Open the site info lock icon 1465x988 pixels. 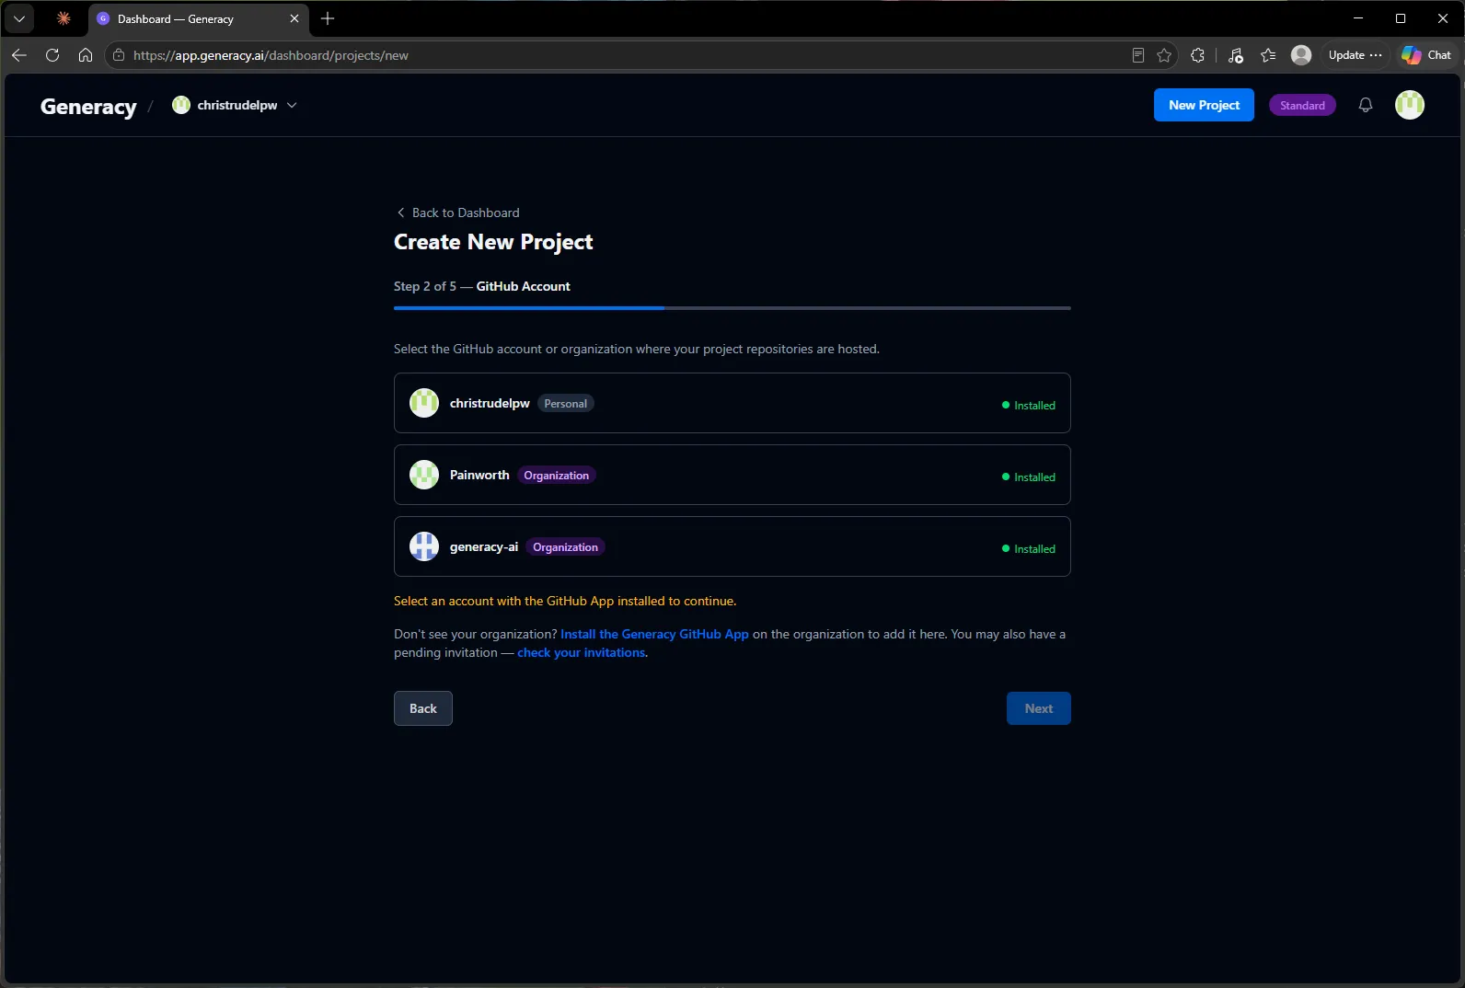click(119, 55)
